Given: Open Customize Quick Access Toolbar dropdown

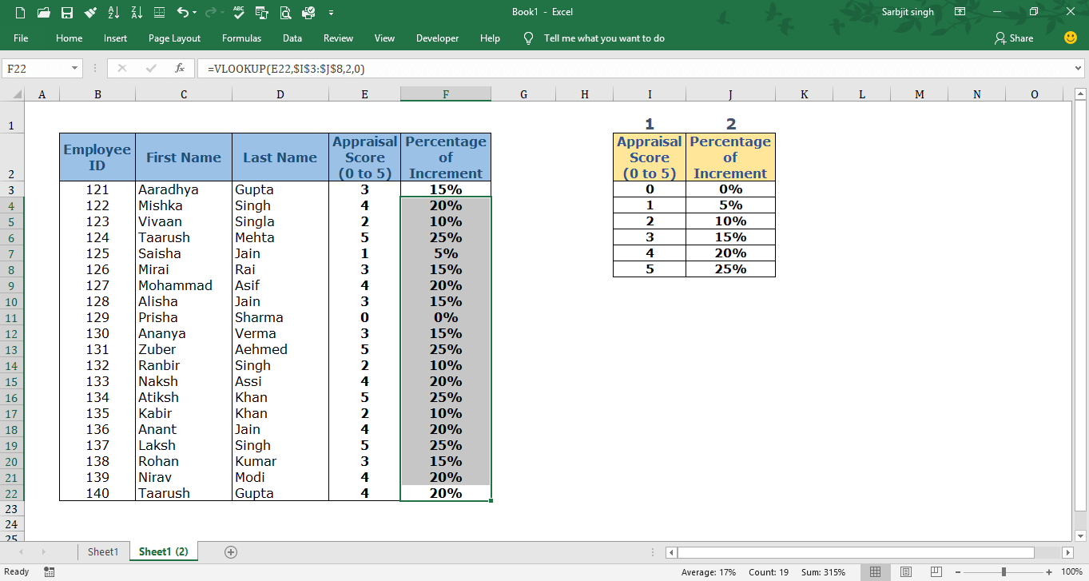Looking at the screenshot, I should coord(331,13).
